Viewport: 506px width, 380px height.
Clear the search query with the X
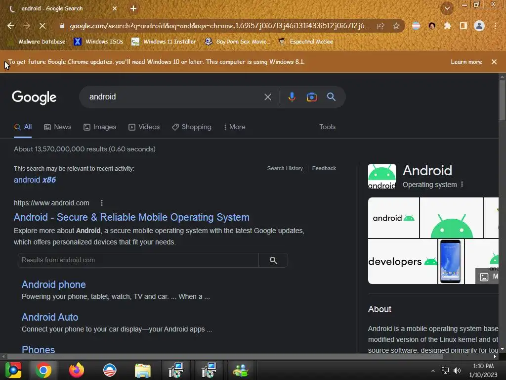point(267,97)
